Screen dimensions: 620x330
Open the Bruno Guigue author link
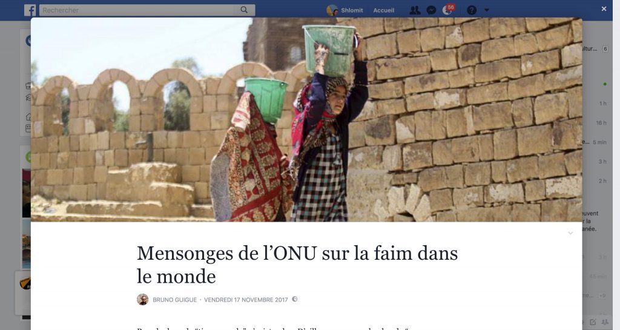pyautogui.click(x=175, y=300)
